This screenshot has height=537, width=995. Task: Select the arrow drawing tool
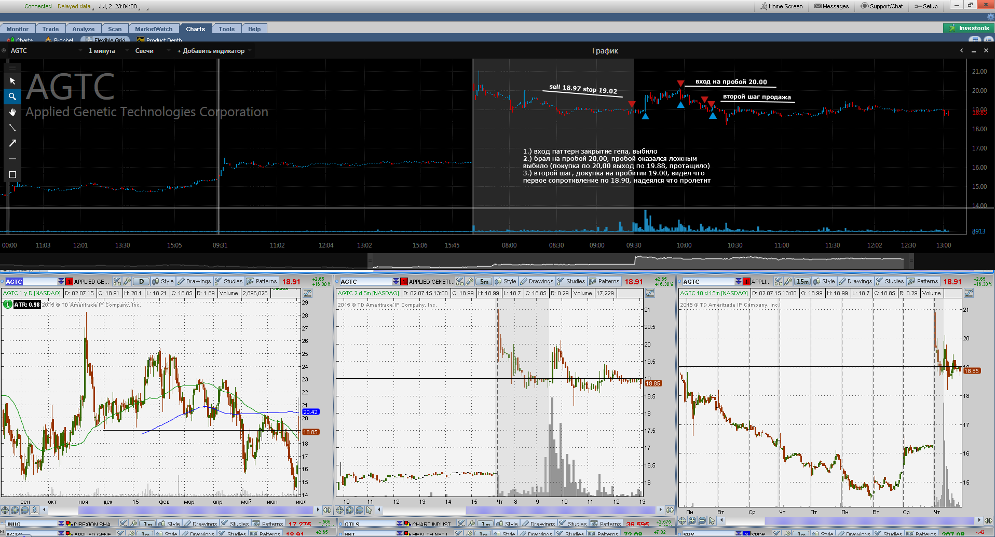point(12,143)
